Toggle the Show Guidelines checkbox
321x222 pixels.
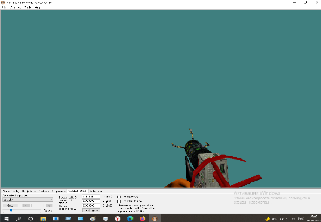point(119,201)
